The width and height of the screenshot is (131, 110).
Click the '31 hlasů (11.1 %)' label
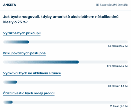pyautogui.click(x=118, y=86)
